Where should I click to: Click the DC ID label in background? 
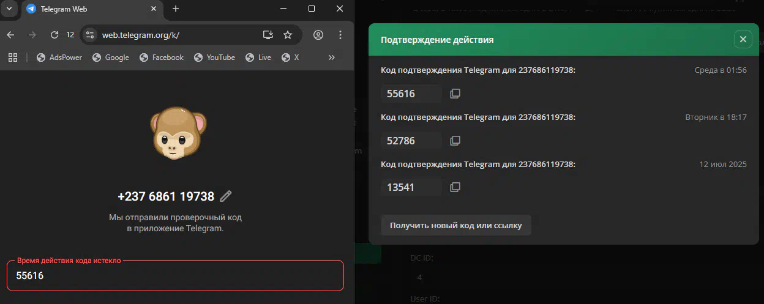[422, 258]
